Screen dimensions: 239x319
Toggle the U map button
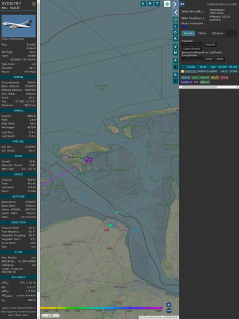(x=143, y=3)
